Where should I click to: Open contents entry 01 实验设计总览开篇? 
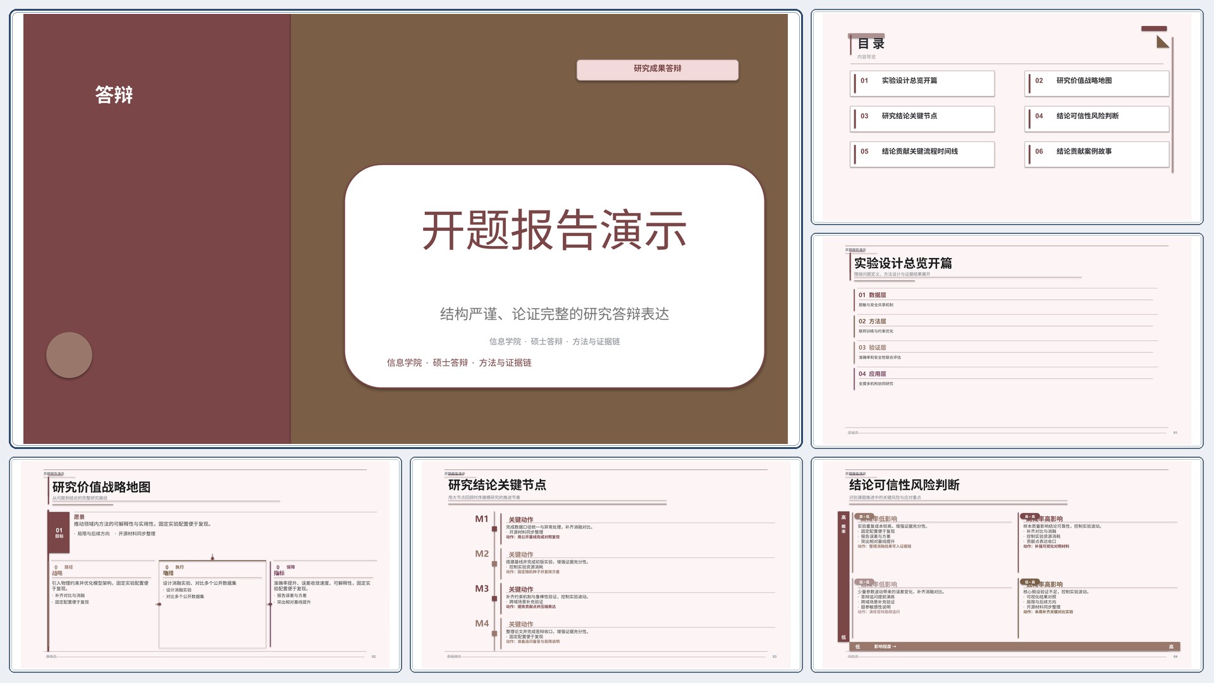[923, 83]
